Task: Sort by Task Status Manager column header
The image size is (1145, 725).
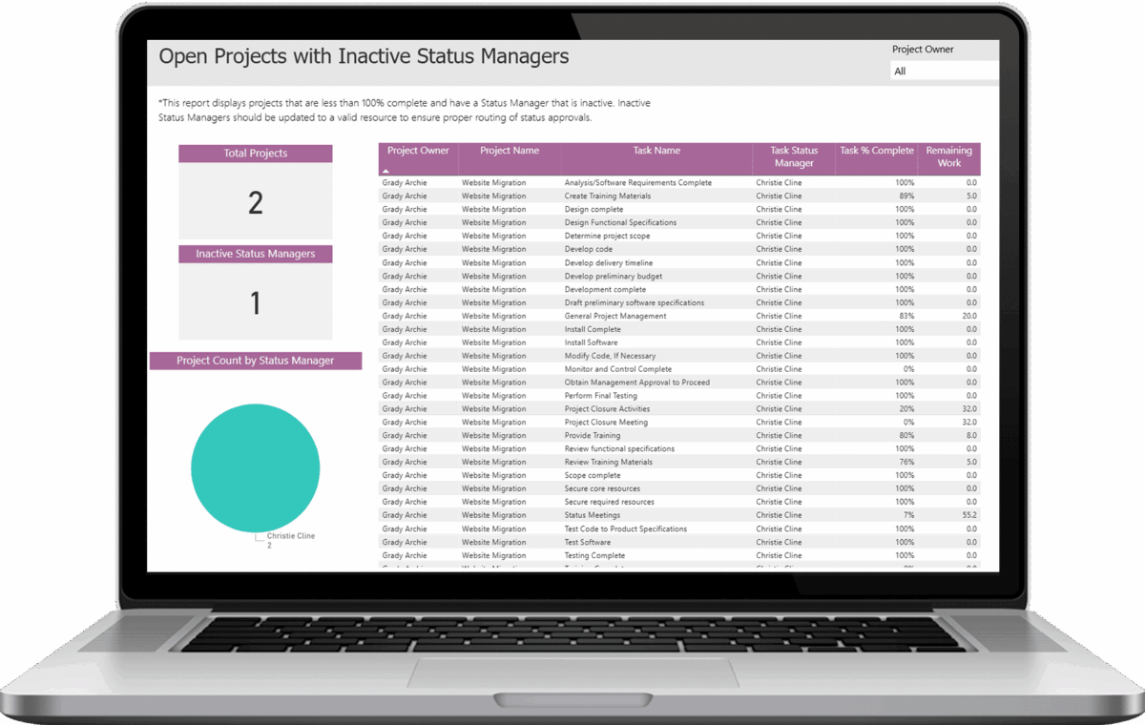Action: 794,156
